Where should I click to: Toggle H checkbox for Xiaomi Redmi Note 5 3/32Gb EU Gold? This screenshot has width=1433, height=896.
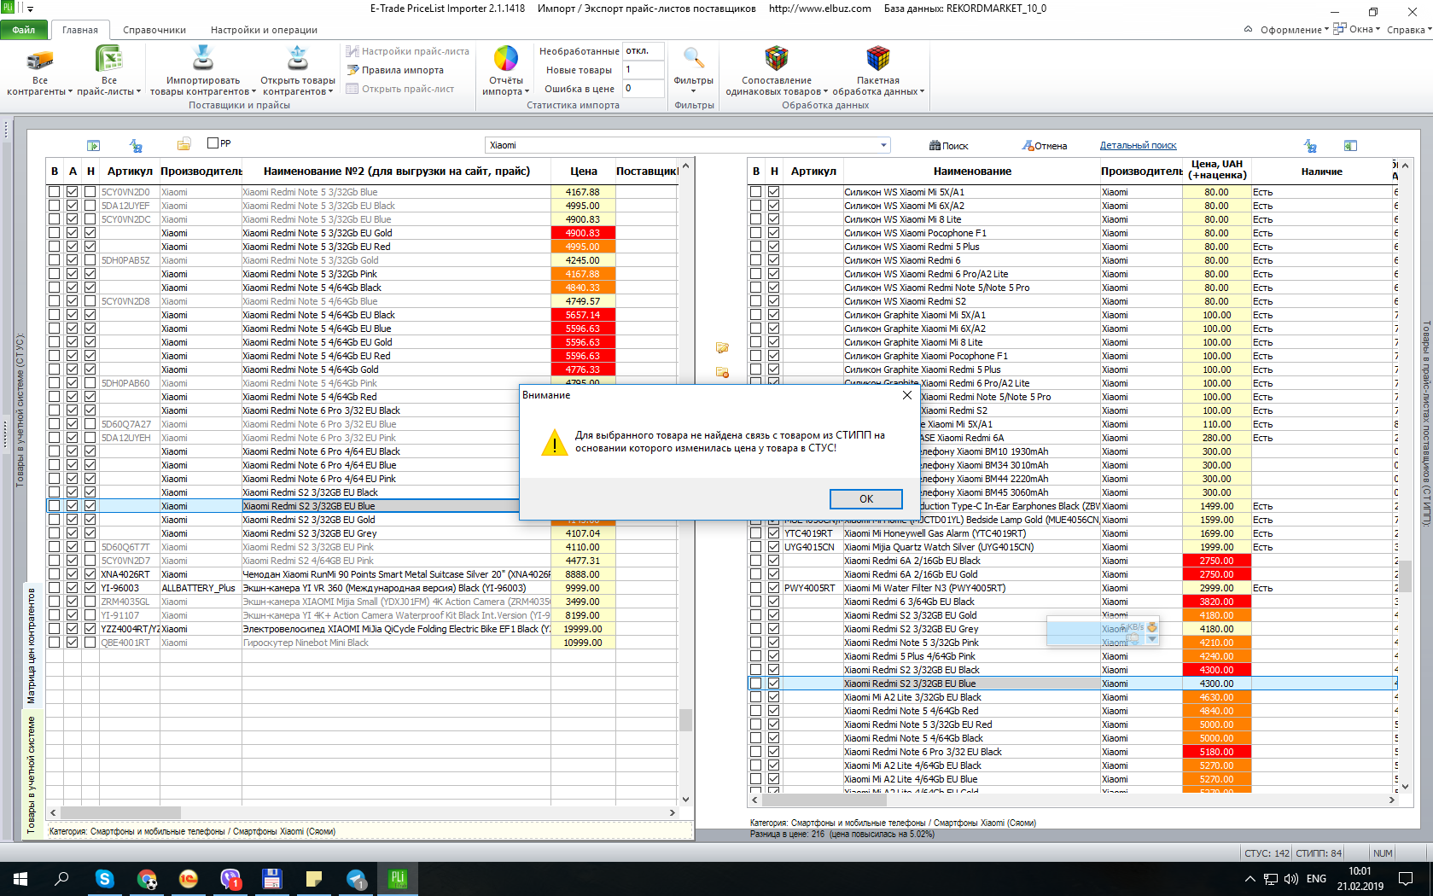[90, 233]
